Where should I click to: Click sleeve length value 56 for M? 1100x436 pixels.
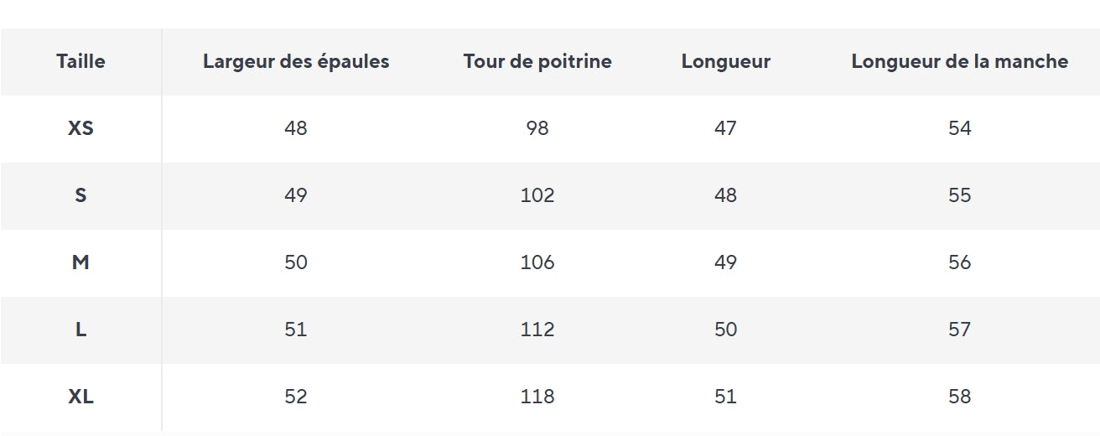[959, 262]
